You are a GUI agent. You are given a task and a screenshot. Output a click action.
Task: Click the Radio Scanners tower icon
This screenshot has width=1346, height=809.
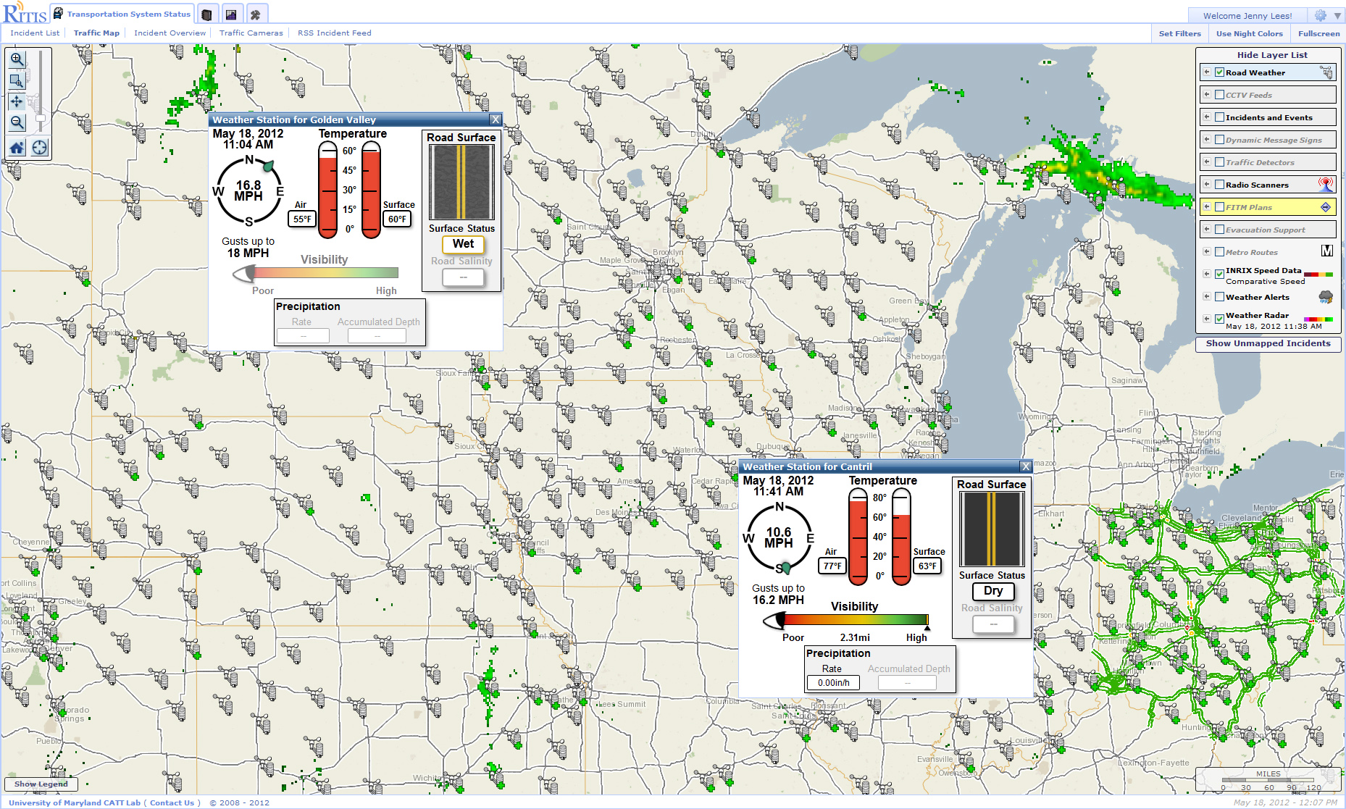point(1326,185)
